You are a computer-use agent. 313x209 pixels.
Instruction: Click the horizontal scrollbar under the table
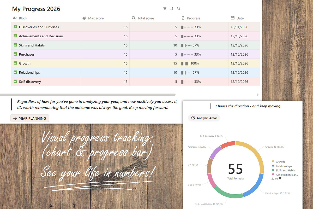pyautogui.click(x=88, y=95)
